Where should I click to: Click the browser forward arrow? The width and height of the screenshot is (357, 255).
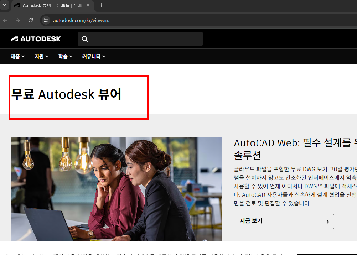17,20
